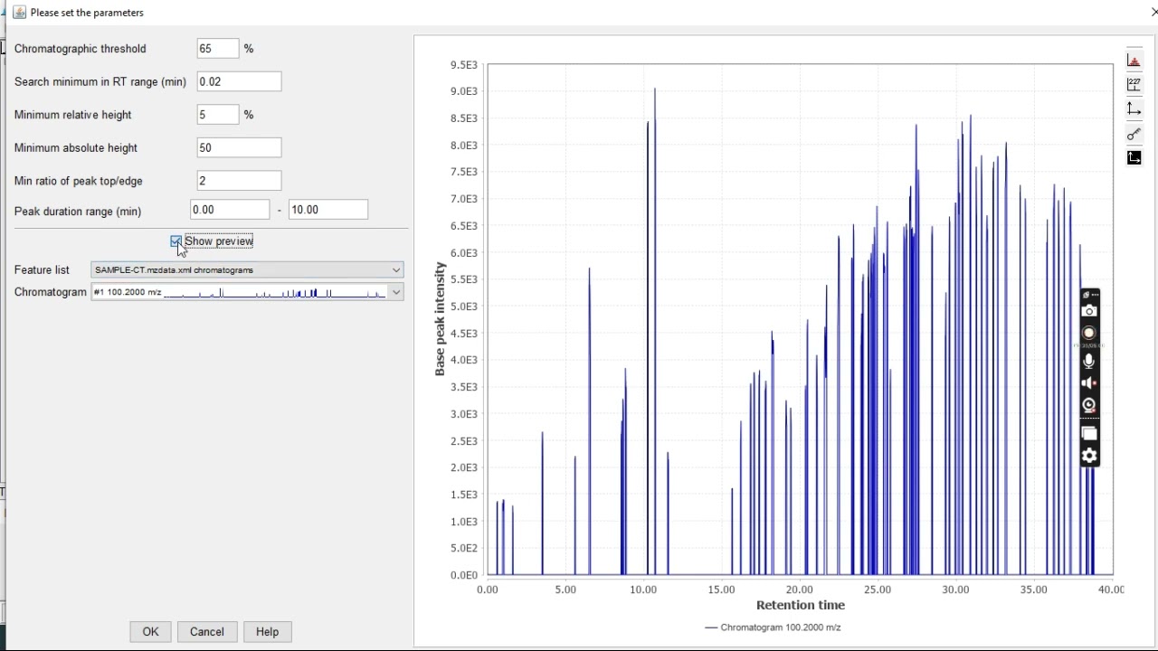
Task: Click the axes setup icon with black arrows
Action: 1134,109
